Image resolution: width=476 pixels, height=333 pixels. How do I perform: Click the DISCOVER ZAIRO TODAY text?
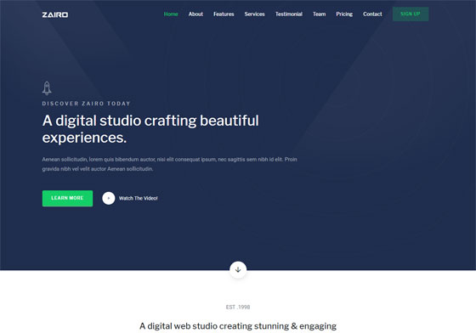tap(86, 104)
